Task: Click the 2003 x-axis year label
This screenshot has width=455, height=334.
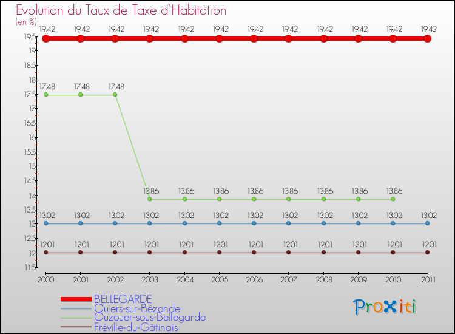Action: (149, 279)
